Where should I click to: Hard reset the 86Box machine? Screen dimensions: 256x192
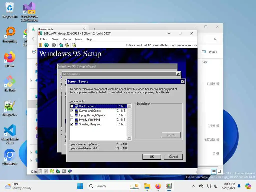point(46,45)
